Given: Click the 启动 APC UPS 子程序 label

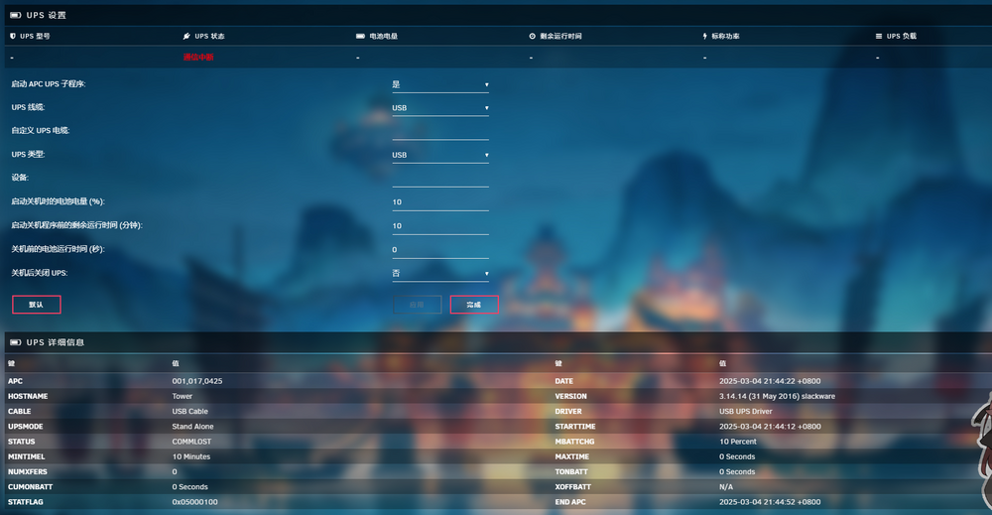Looking at the screenshot, I should coord(48,84).
